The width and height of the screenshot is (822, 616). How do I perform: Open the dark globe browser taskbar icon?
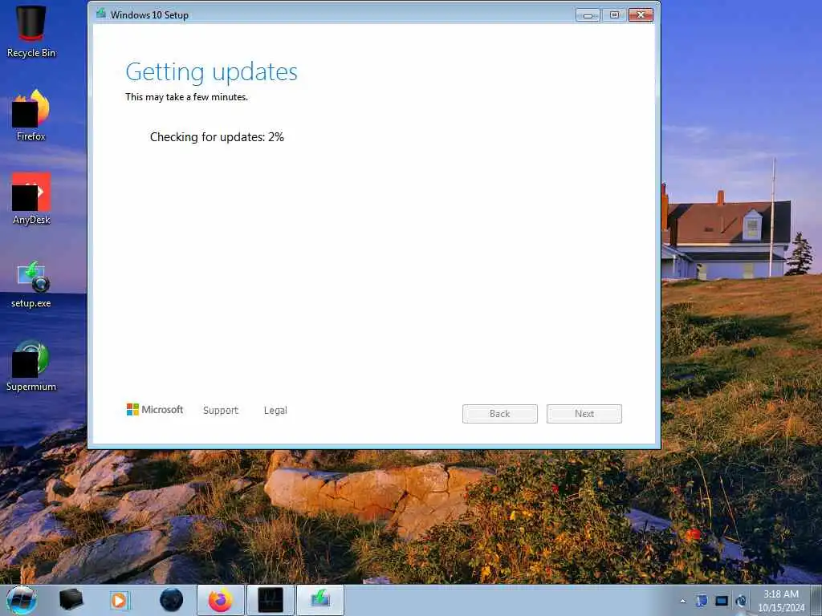[171, 600]
